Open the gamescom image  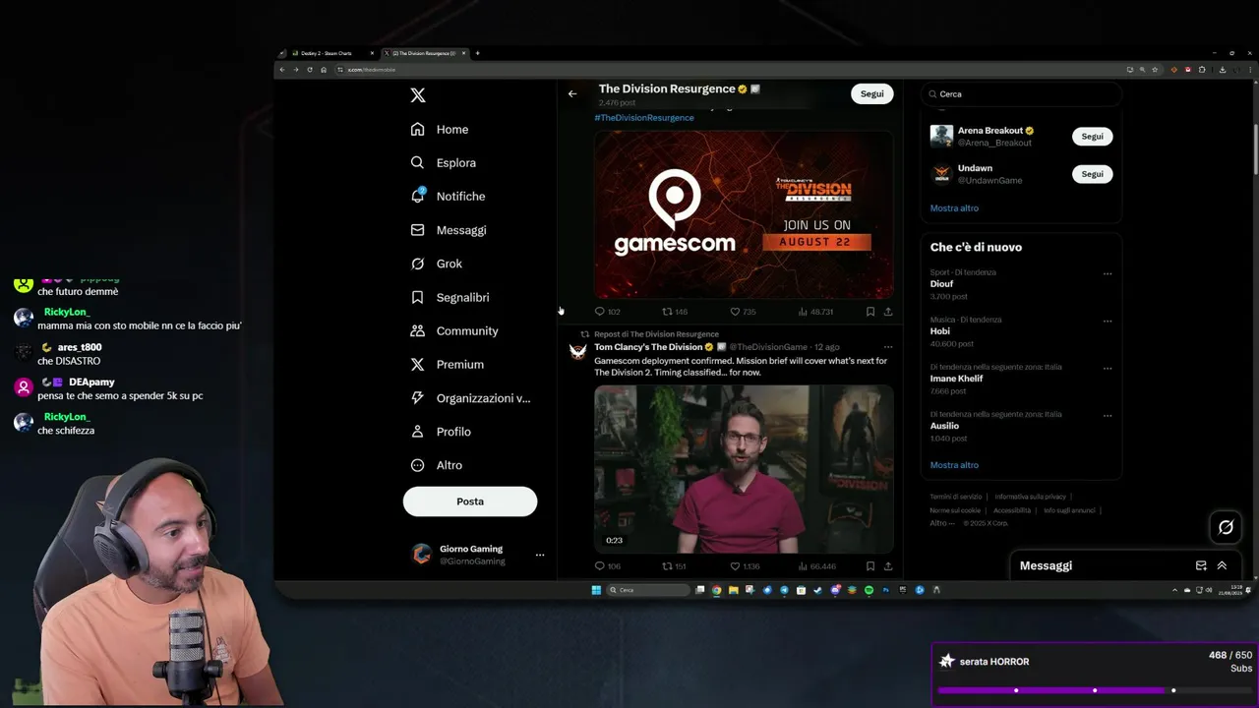click(x=744, y=213)
